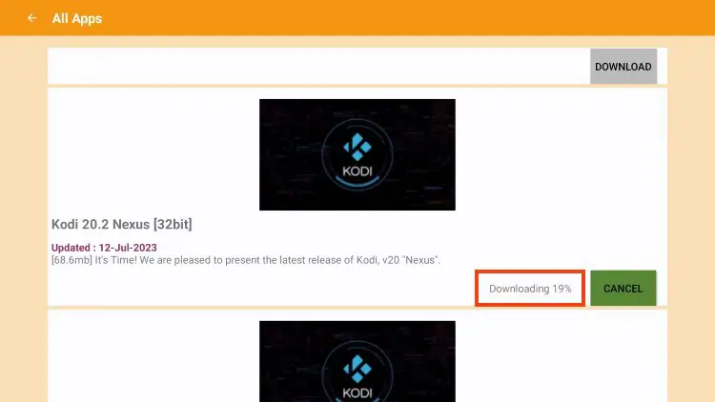Go back using the white arrow icon
The width and height of the screenshot is (715, 402).
31,18
